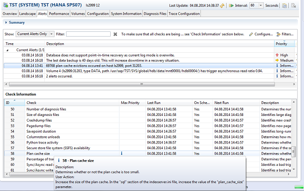
Task: Click the Medium priority yellow arrow icon
Action: 277,60
